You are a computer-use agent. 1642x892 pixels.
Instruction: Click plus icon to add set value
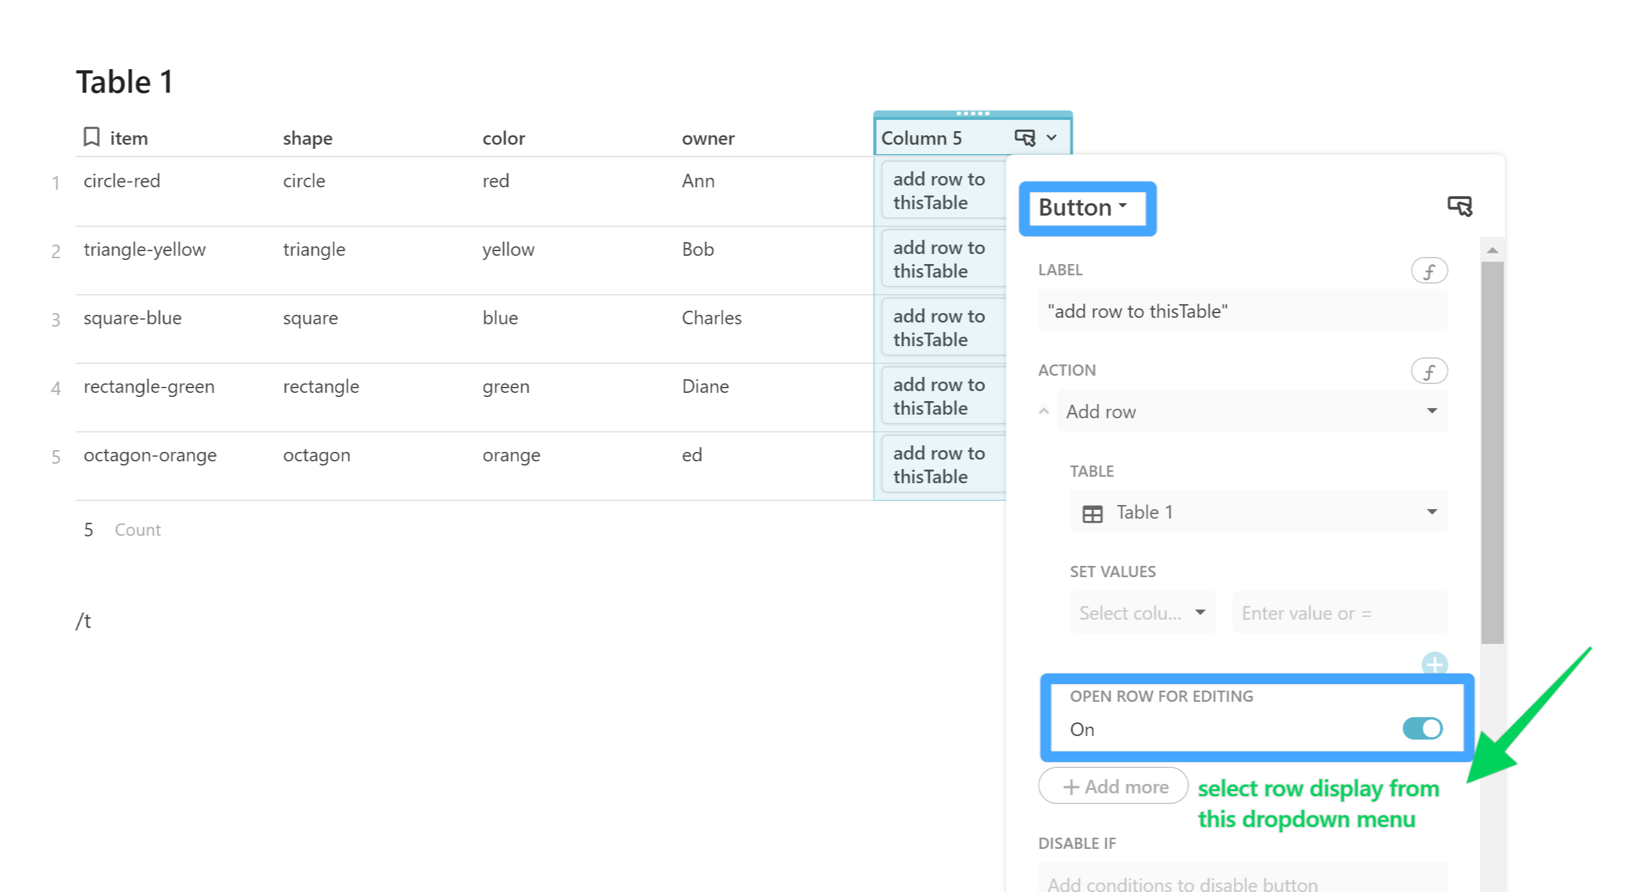click(x=1433, y=664)
